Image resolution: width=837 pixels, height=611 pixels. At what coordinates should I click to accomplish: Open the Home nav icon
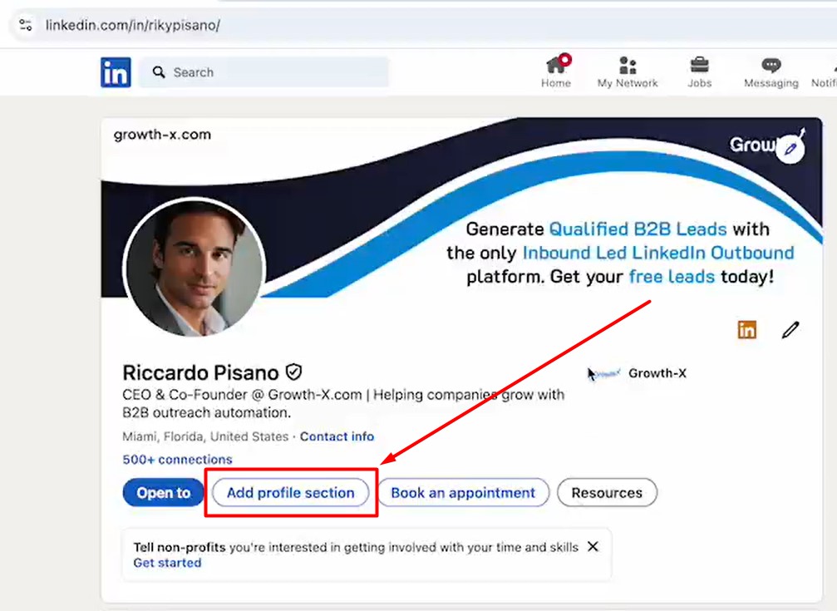pyautogui.click(x=556, y=71)
